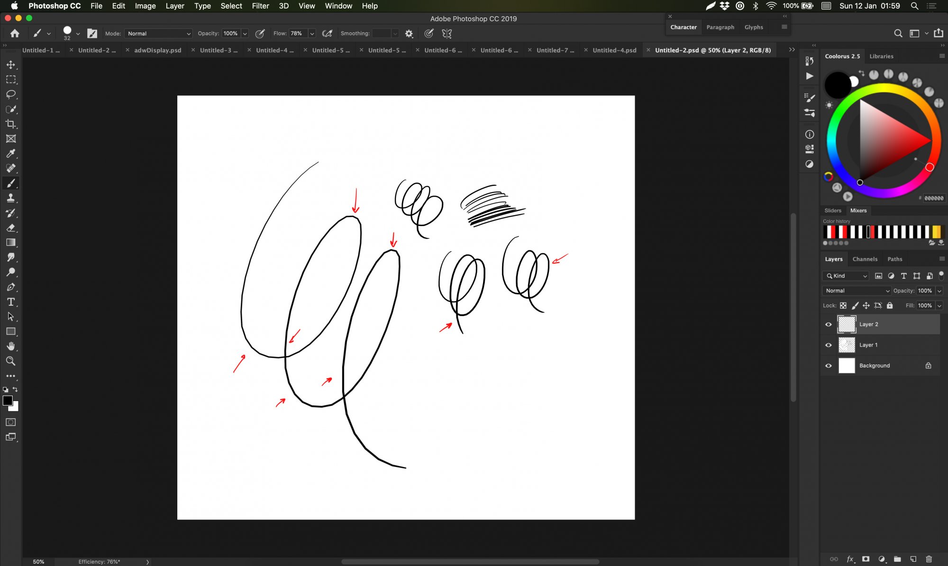Viewport: 948px width, 566px height.
Task: Hide Layer 1
Action: pos(828,345)
